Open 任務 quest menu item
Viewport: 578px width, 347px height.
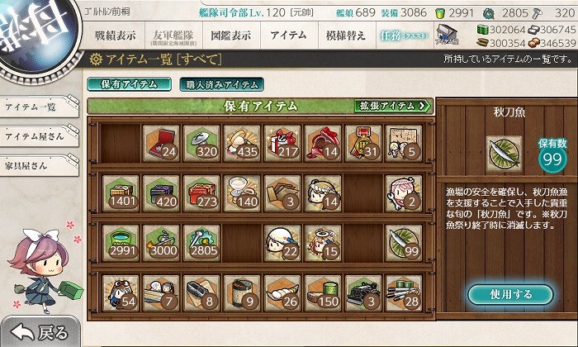405,36
